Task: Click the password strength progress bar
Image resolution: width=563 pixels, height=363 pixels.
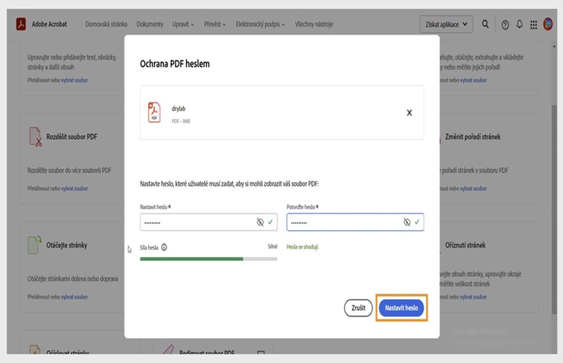Action: tap(209, 259)
